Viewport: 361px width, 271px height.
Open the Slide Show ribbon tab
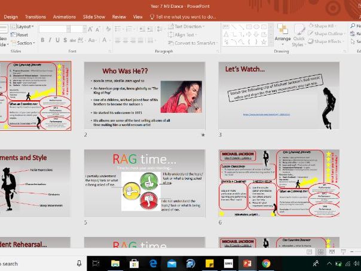[x=94, y=17]
